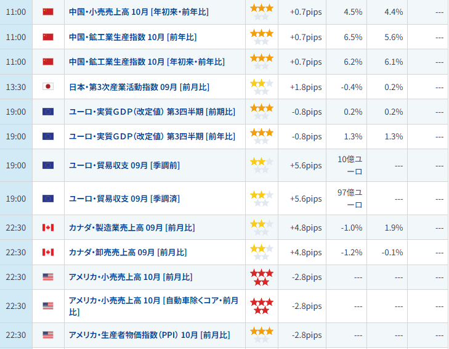Open アメリカ・生産者物価指数(PPI) 10月 link
The image size is (449, 349).
150,335
